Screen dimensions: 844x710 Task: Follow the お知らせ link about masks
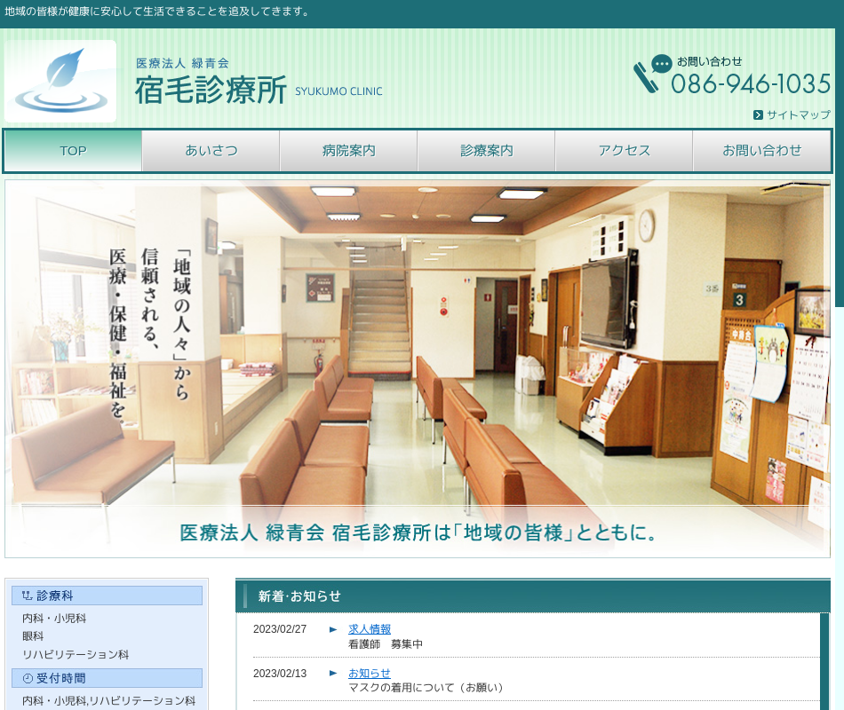point(370,674)
